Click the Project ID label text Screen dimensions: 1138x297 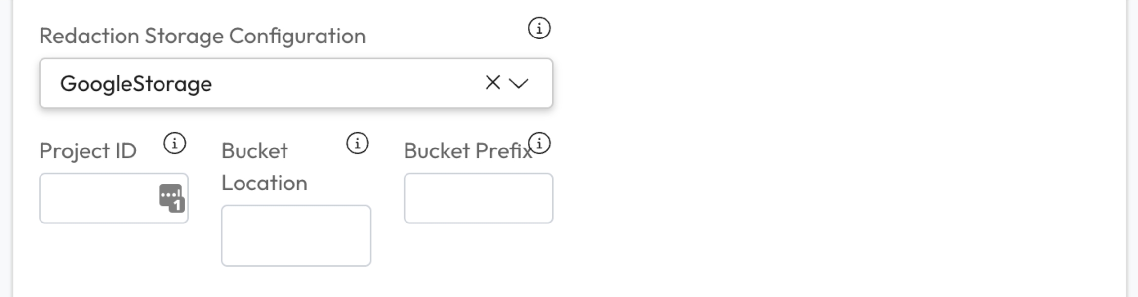point(88,151)
